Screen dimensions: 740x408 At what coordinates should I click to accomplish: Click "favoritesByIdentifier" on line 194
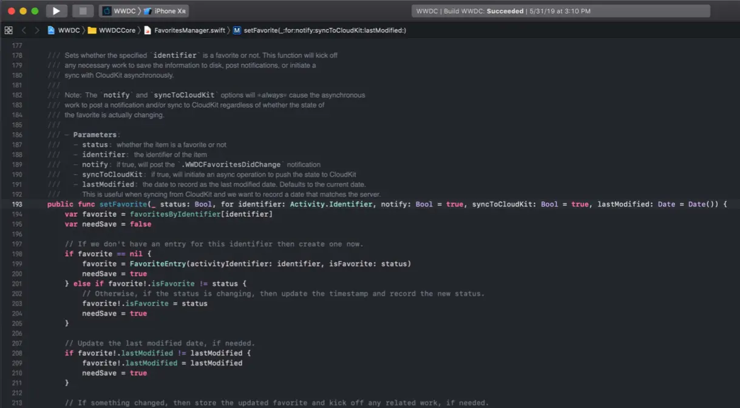(175, 214)
